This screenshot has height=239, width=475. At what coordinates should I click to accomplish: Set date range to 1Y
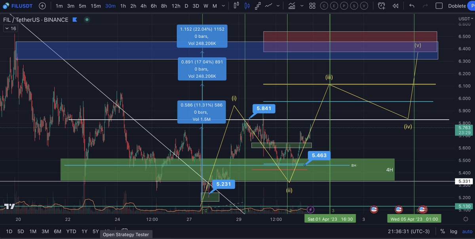84,231
